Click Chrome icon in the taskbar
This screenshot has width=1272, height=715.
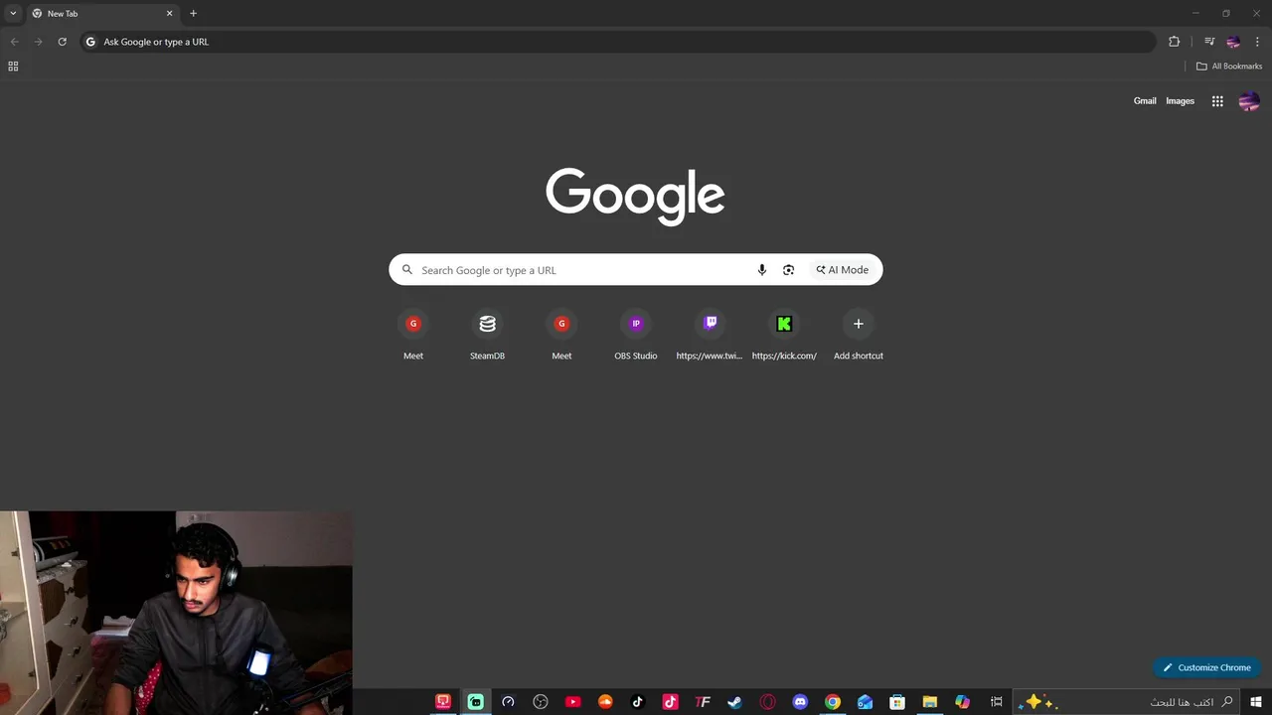(x=833, y=702)
